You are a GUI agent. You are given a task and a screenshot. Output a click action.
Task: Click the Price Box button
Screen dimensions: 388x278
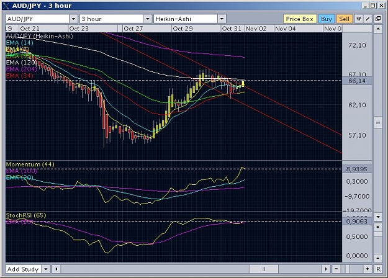(300, 19)
